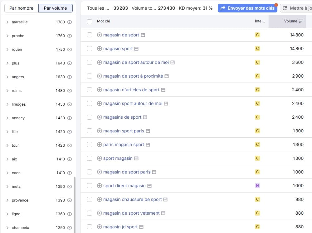This screenshot has height=233, width=312.
Task: Check the box for 'magasin de sport autour de moi'
Action: click(90, 62)
